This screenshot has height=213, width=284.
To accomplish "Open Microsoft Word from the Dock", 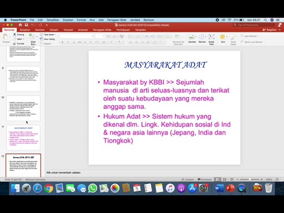I will [219, 188].
